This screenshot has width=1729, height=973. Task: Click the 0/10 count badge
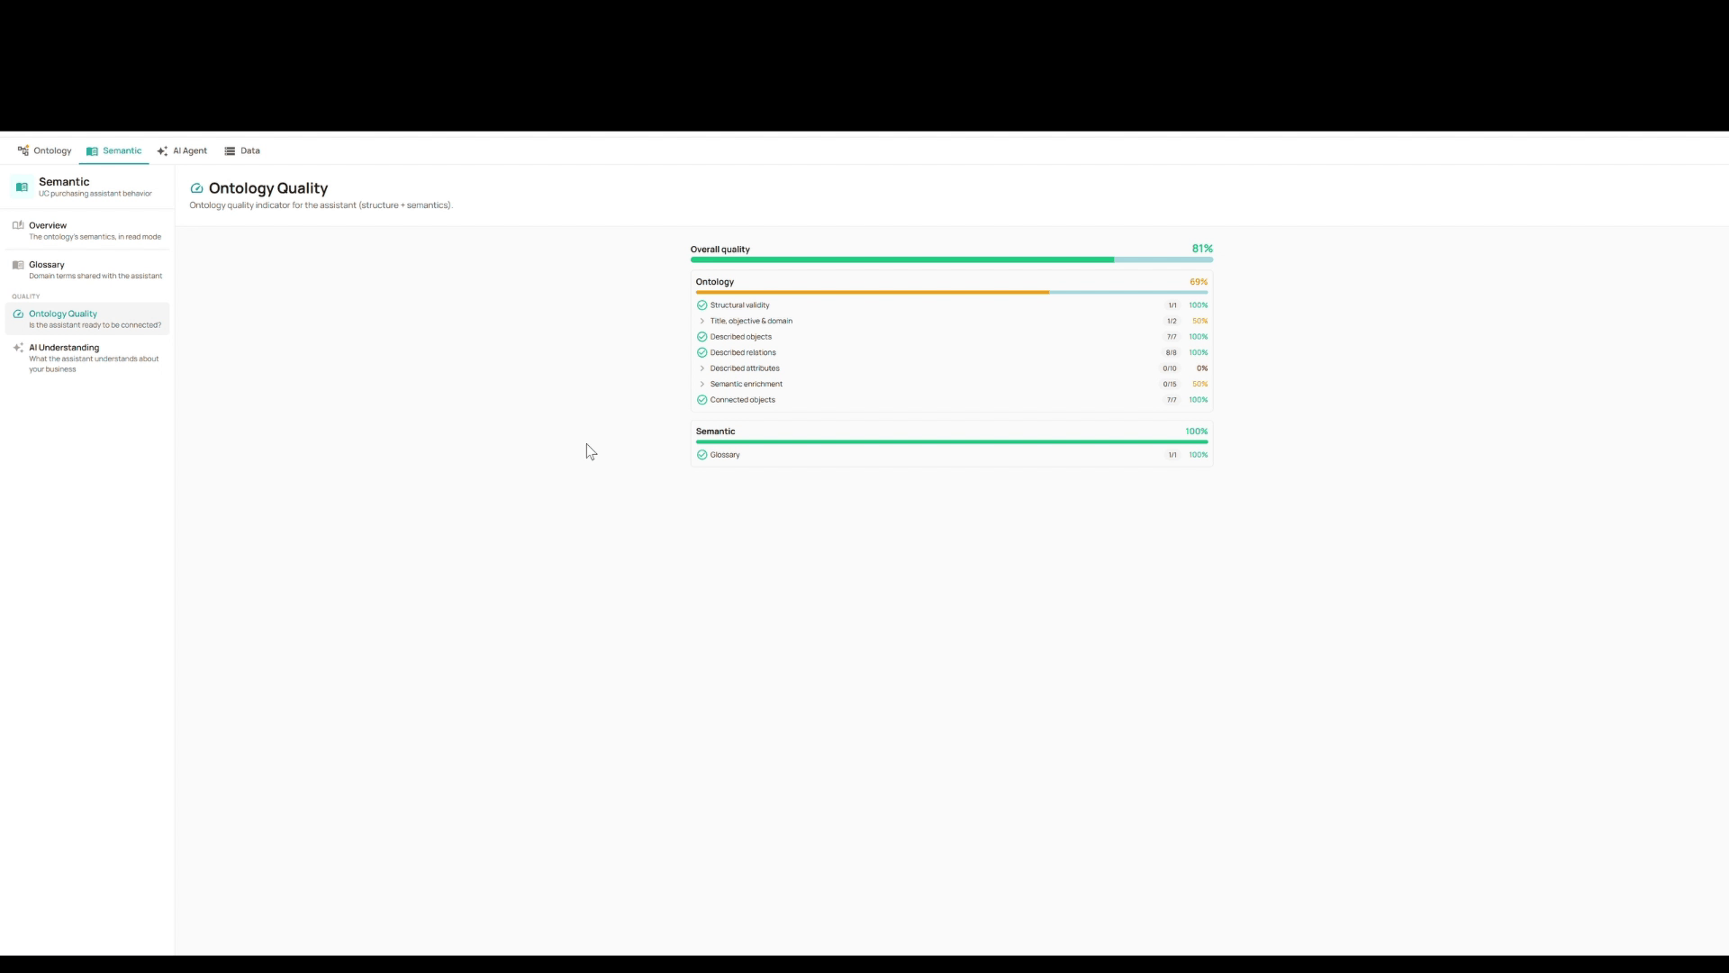[x=1170, y=368]
